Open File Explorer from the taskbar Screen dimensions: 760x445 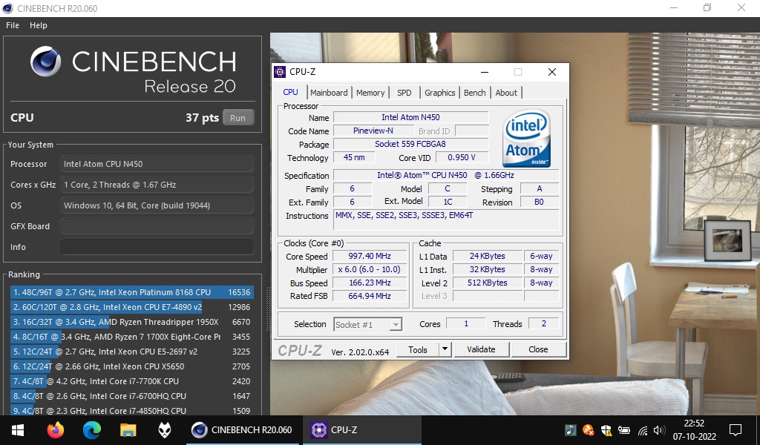(x=128, y=429)
